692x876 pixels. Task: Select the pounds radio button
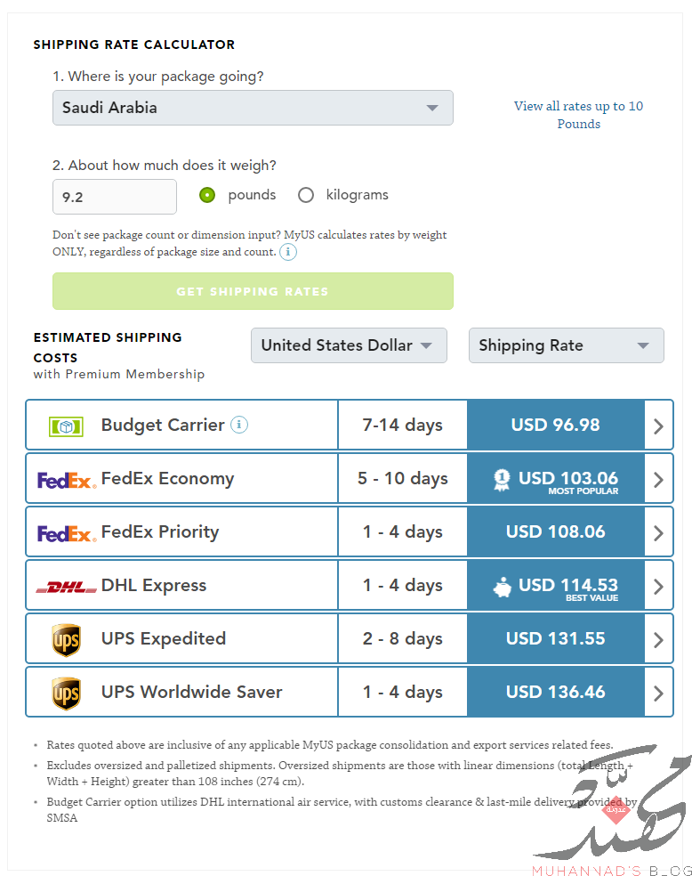(207, 195)
